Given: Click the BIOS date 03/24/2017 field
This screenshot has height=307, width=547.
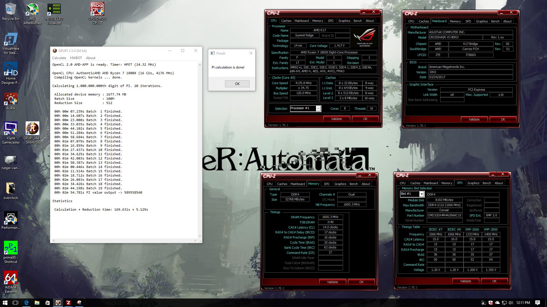Looking at the screenshot, I should 470,77.
